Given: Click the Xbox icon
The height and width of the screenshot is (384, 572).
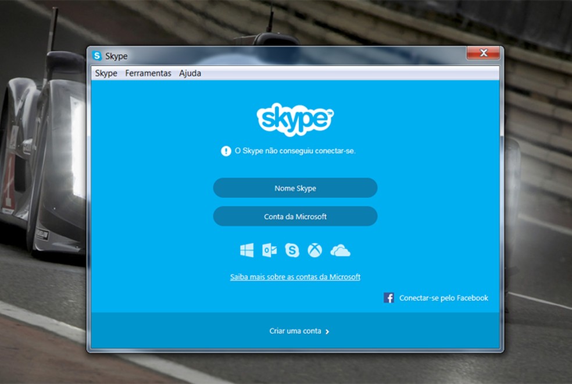Looking at the screenshot, I should [315, 250].
